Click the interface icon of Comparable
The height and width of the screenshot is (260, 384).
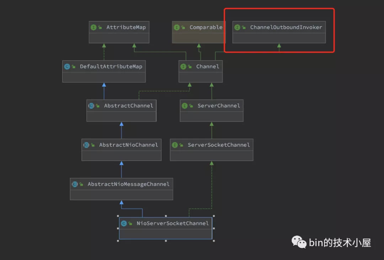pyautogui.click(x=177, y=27)
